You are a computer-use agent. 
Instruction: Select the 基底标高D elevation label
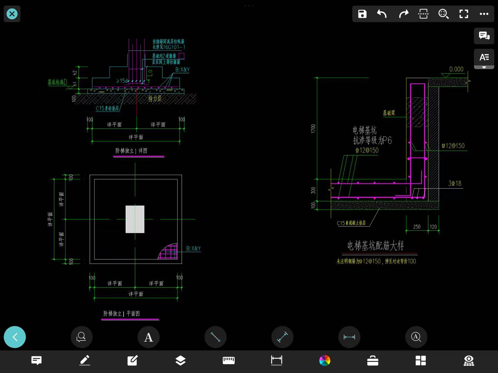[x=57, y=82]
